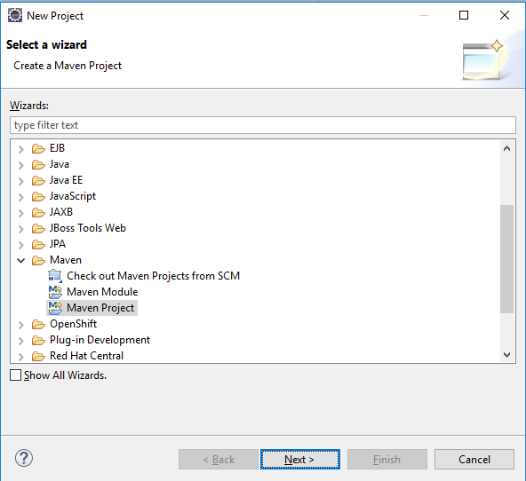
Task: Expand the JBoss Tools Web arrow
Action: (x=20, y=229)
